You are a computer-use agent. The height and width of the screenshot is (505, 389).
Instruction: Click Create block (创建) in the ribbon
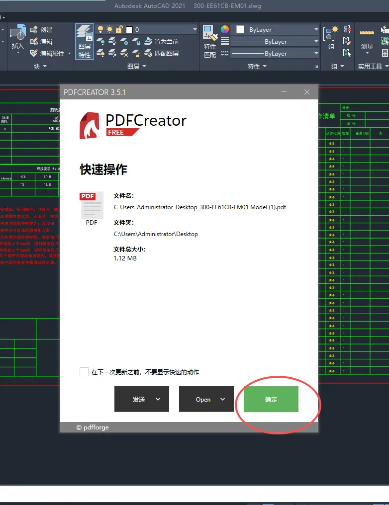coord(41,30)
